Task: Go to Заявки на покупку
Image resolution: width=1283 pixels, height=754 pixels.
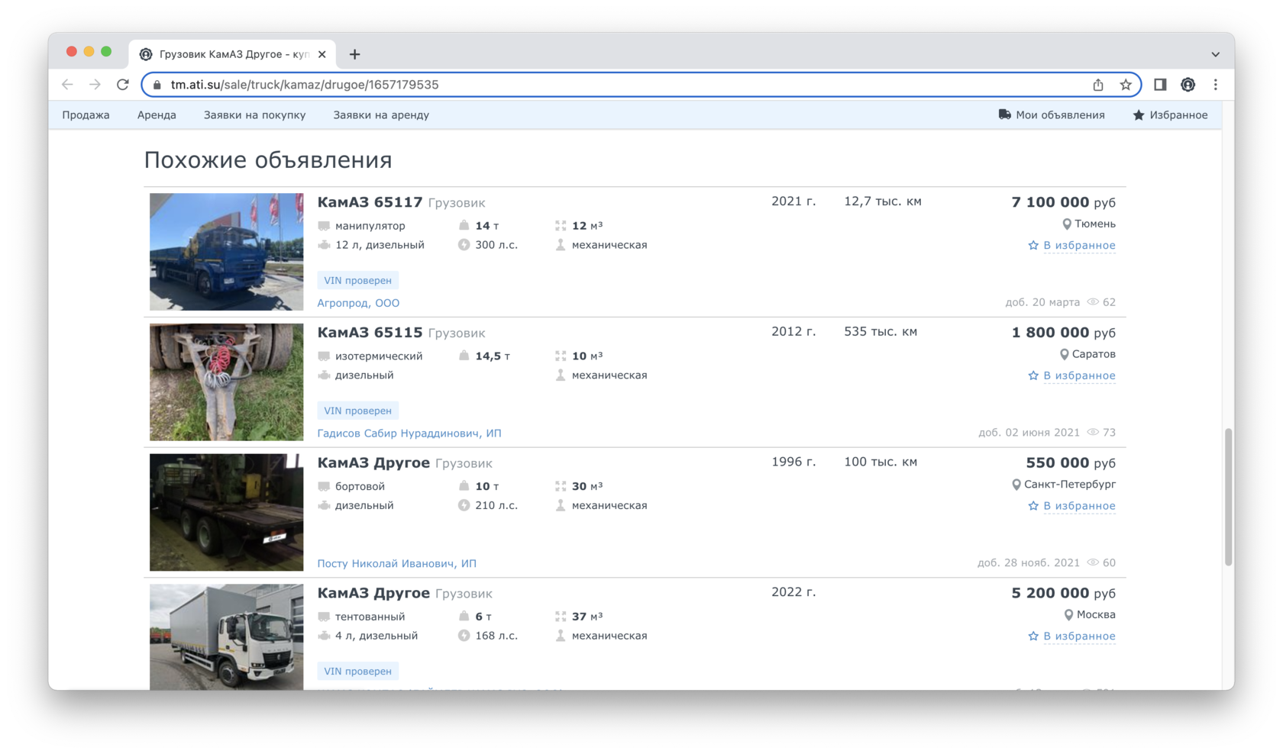Action: 254,115
